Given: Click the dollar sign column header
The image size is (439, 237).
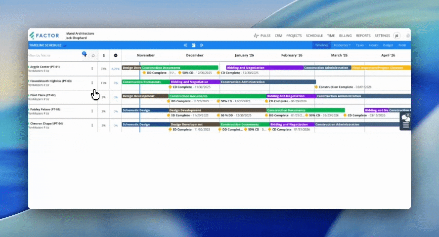Looking at the screenshot, I should (104, 55).
